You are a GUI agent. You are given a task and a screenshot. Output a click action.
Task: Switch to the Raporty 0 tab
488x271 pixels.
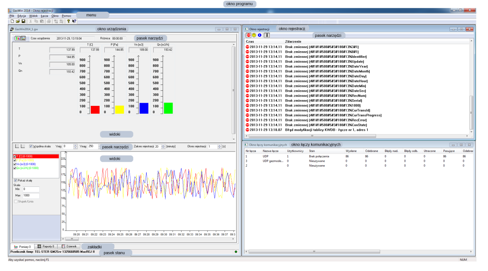click(45, 246)
